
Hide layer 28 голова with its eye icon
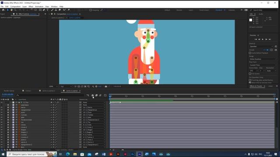pos(2,115)
